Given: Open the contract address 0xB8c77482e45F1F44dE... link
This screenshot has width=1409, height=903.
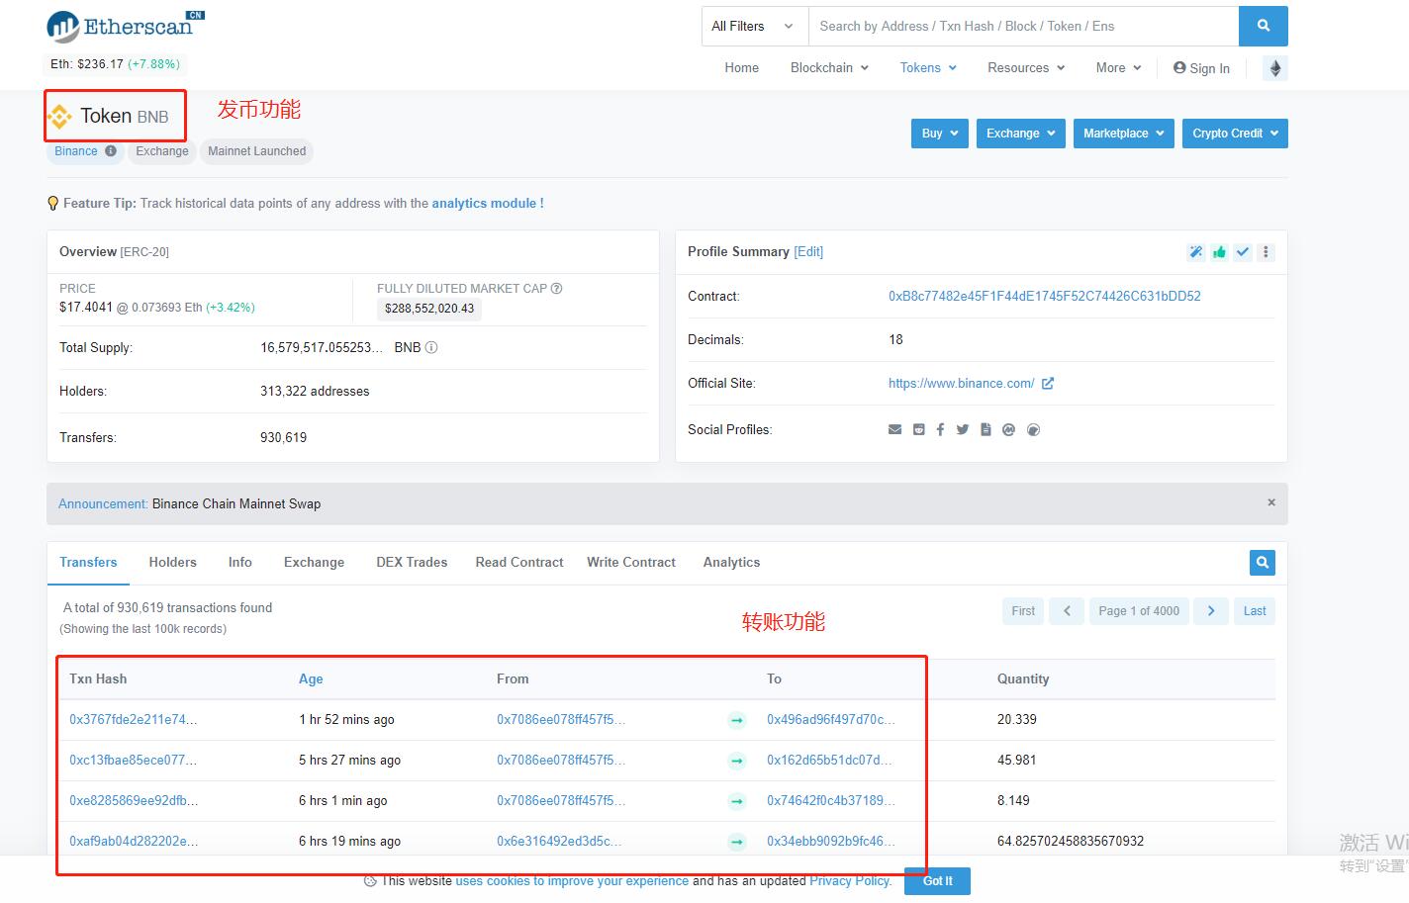Looking at the screenshot, I should tap(1045, 297).
